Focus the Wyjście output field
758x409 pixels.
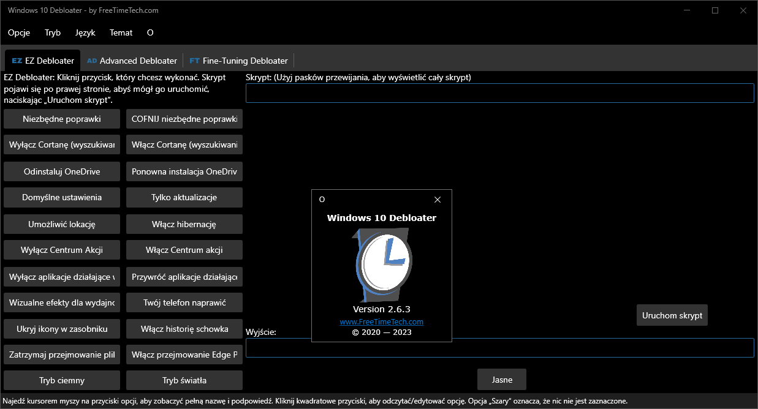click(x=499, y=348)
